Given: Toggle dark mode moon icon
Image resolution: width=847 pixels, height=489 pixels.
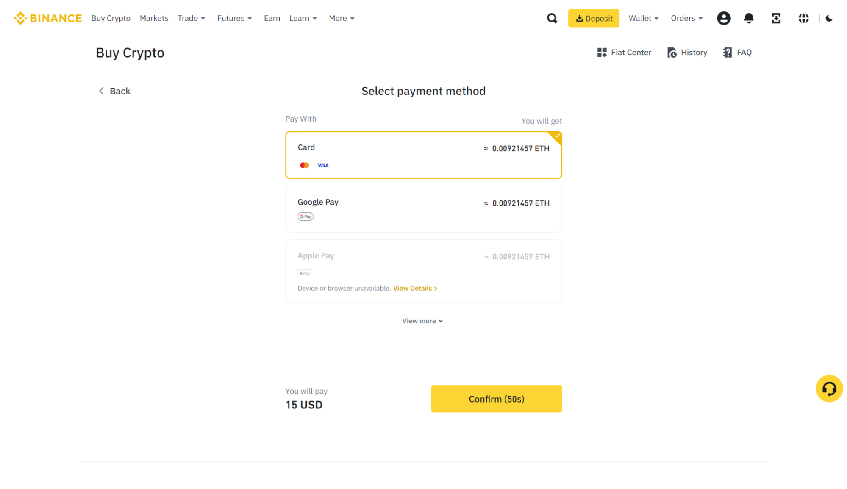Looking at the screenshot, I should (829, 18).
